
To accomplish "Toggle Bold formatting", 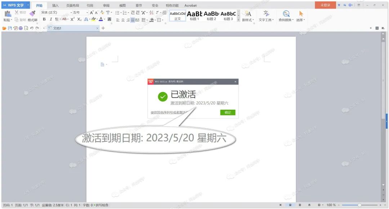I will [44, 19].
